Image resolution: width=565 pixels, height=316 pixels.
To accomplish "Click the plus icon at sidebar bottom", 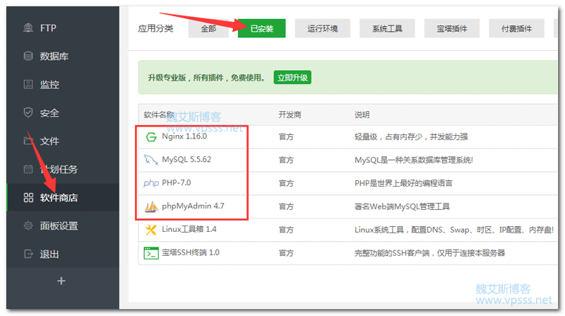I will click(x=61, y=281).
